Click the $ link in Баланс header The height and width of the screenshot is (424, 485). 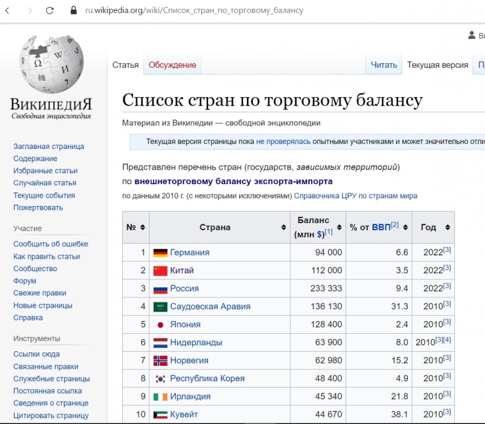319,235
